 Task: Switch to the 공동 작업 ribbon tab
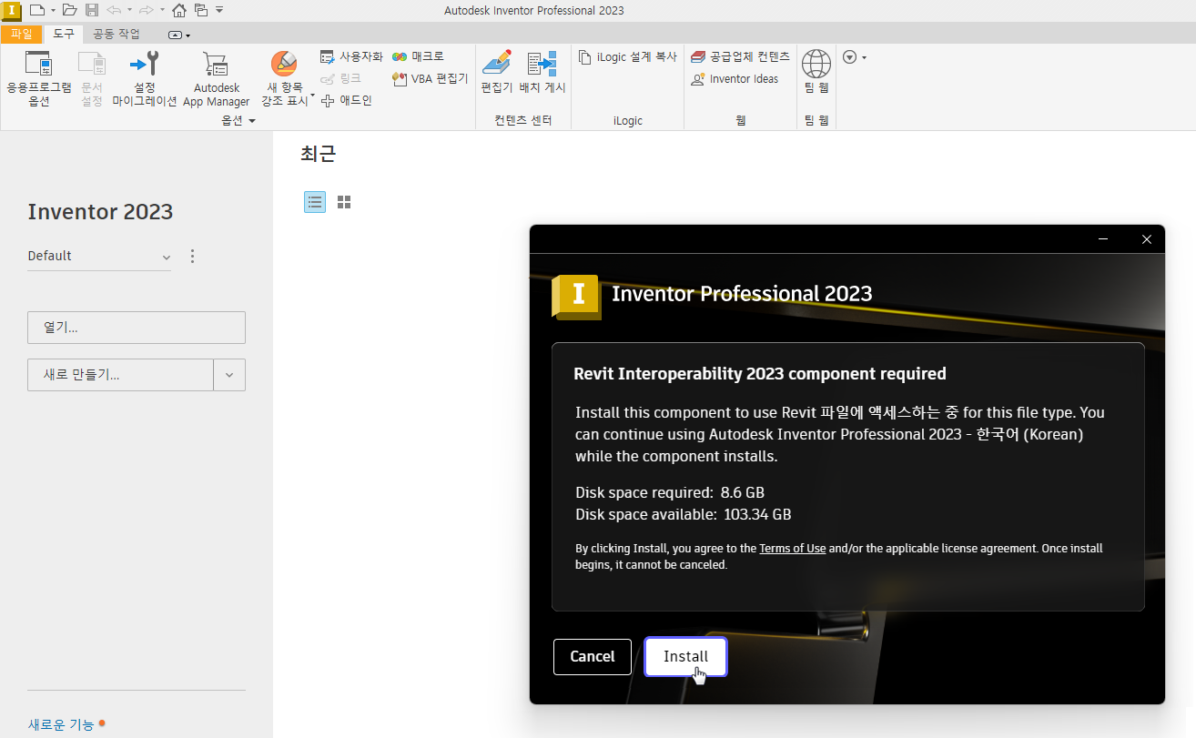[117, 35]
